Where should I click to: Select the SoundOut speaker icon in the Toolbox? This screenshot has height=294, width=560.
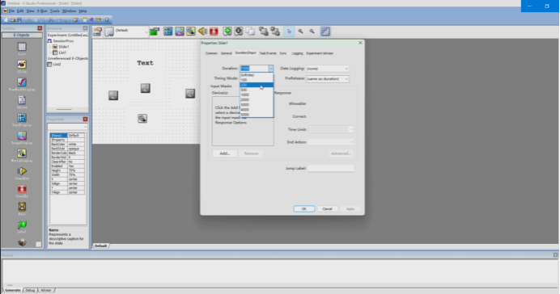click(22, 171)
